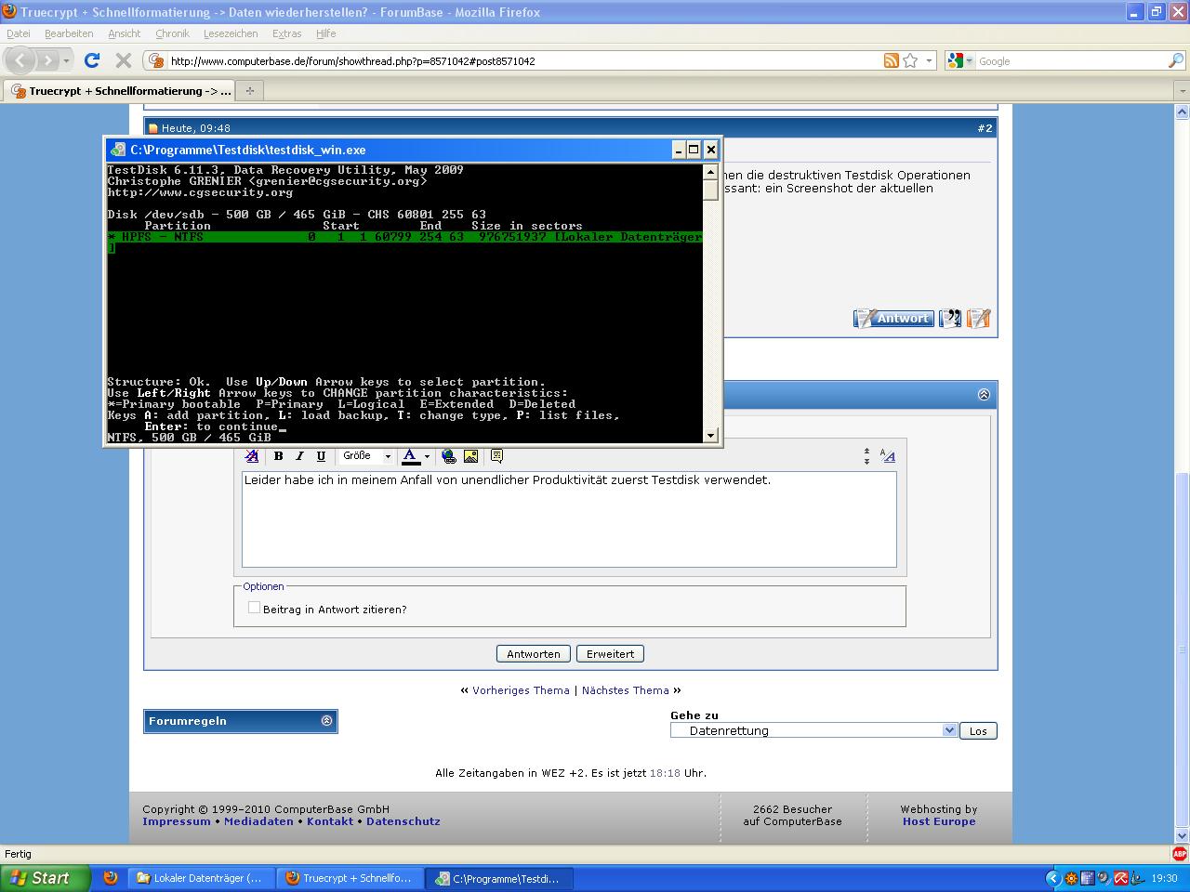1190x892 pixels.
Task: Open Vorheriges Thema link
Action: click(x=521, y=690)
